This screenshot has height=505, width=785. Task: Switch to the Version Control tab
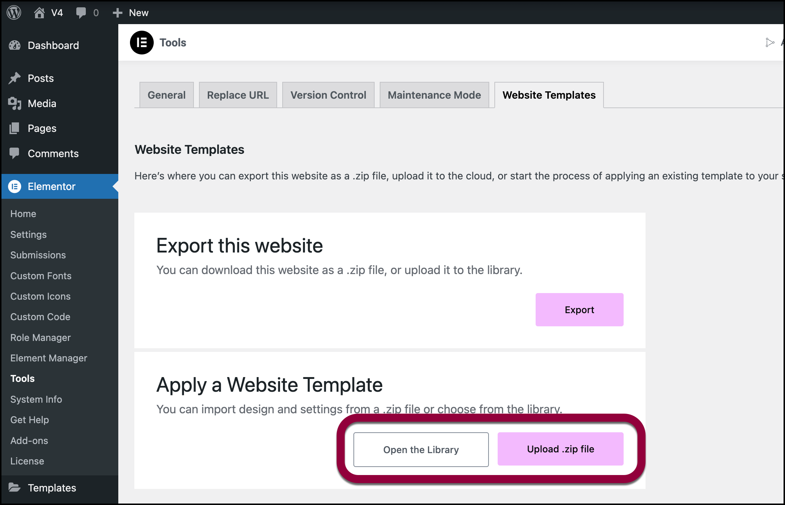click(328, 95)
